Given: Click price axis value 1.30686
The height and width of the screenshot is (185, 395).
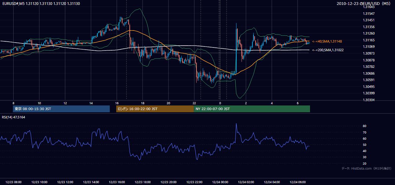Looking at the screenshot, I should (x=369, y=73).
